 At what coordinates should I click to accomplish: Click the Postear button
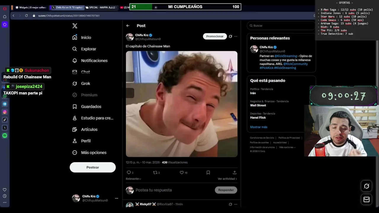click(93, 167)
